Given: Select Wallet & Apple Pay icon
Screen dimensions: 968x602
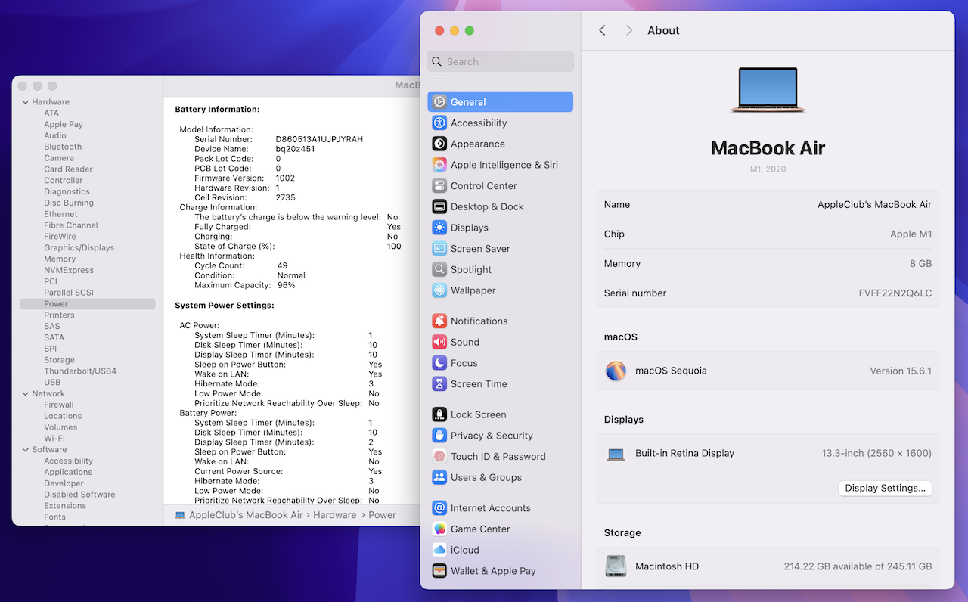Looking at the screenshot, I should coord(439,571).
